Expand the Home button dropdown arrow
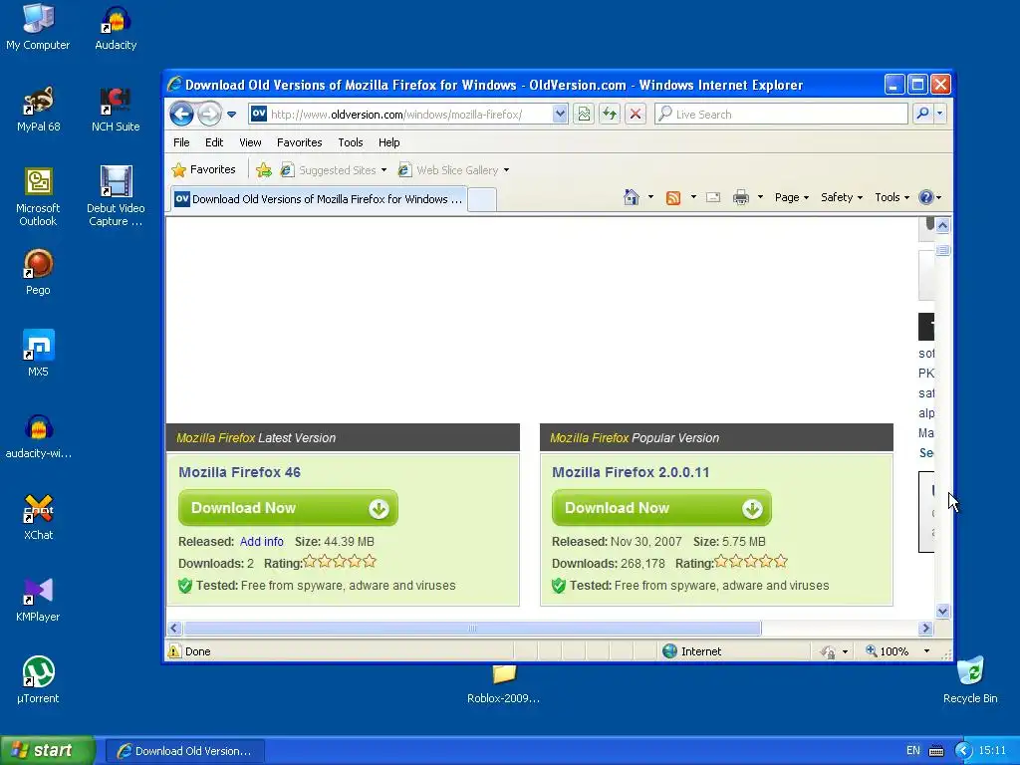The image size is (1020, 765). point(650,197)
